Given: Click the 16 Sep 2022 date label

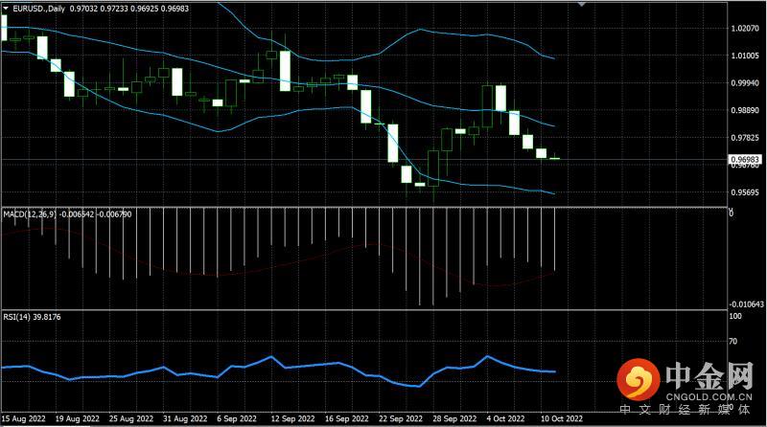Looking at the screenshot, I should 346,418.
